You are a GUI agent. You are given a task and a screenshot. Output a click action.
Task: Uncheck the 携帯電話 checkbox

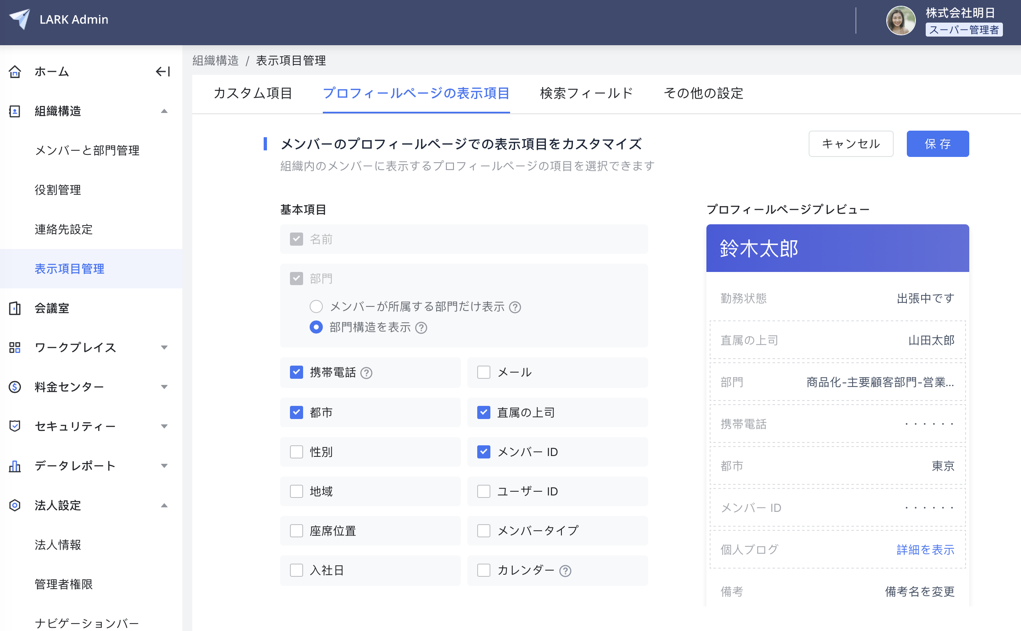coord(296,372)
